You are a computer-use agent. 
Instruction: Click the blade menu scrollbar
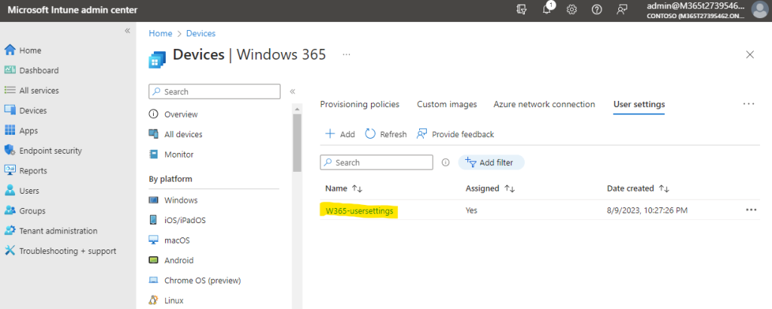coord(297,142)
